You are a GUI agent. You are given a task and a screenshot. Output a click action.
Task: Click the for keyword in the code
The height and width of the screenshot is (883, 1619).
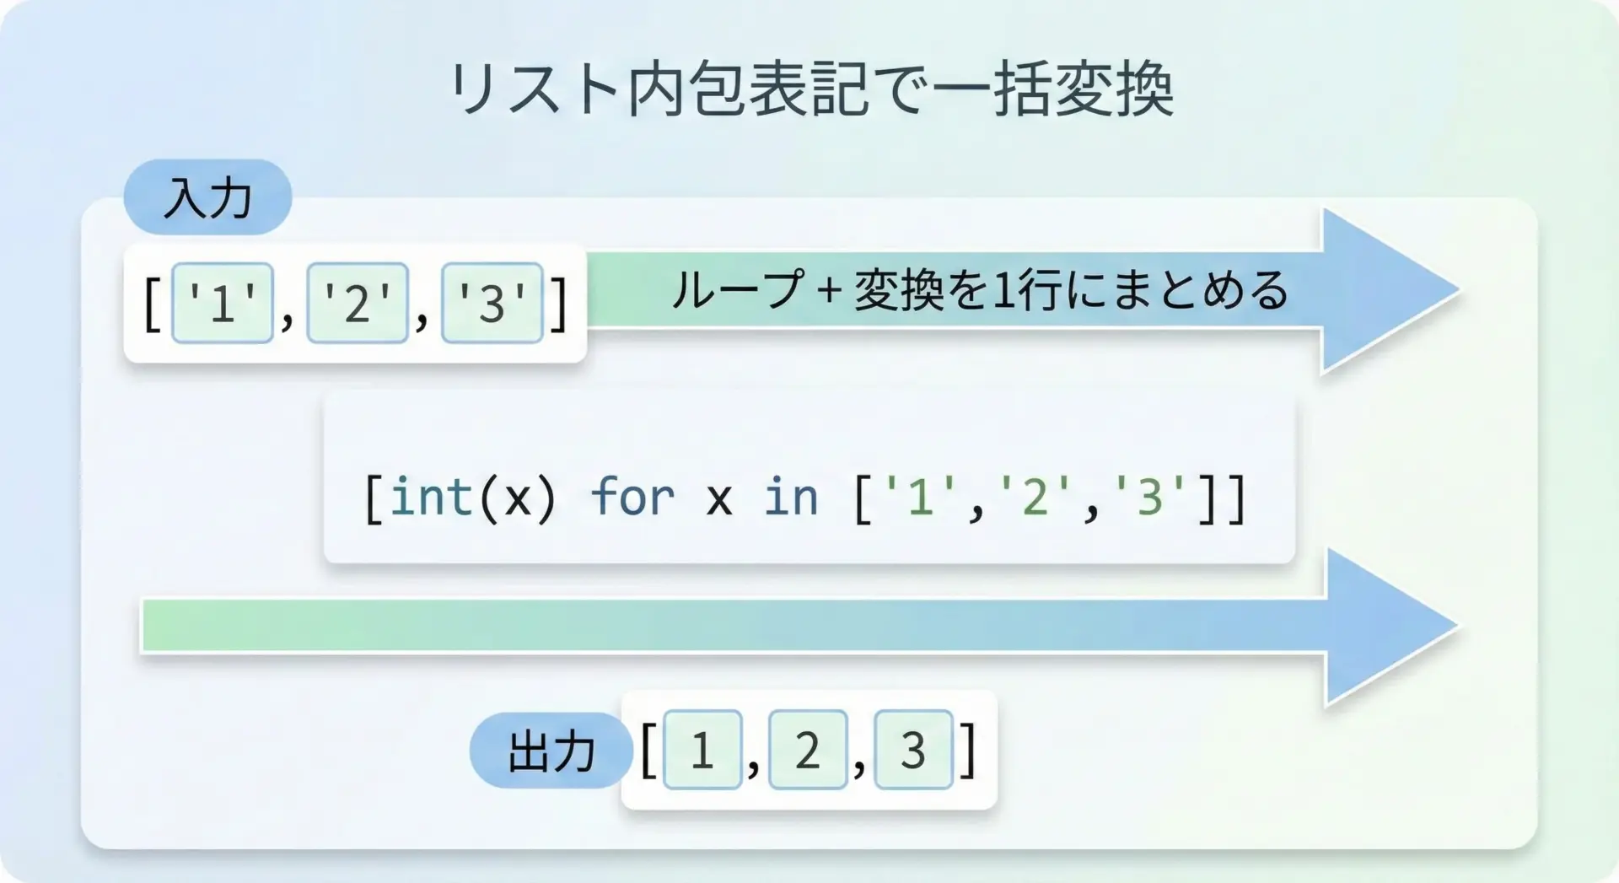pos(632,497)
